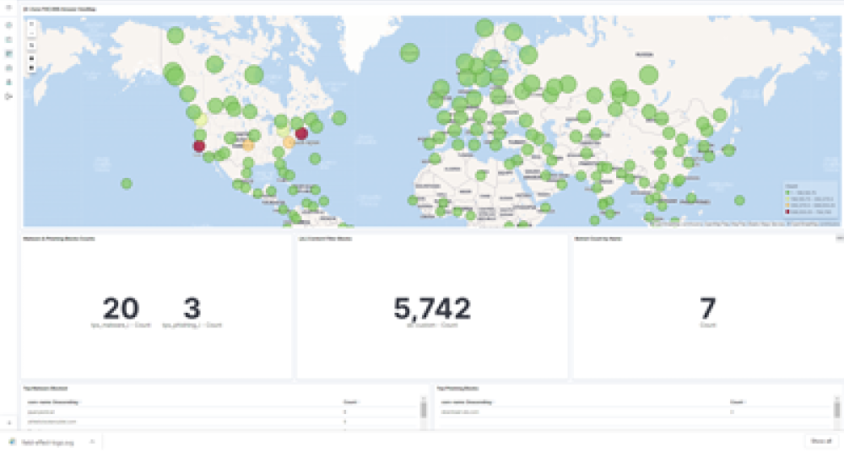This screenshot has width=844, height=452.
Task: Click the red marker on the US west coast
Action: point(199,146)
